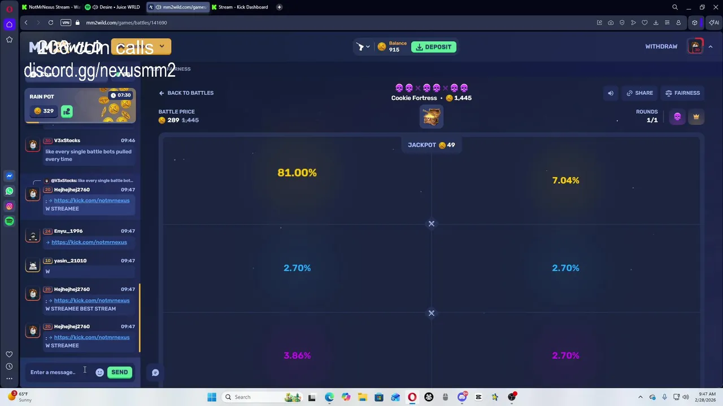Open Spotify in Opera sidebar
The width and height of the screenshot is (723, 406).
(x=9, y=222)
